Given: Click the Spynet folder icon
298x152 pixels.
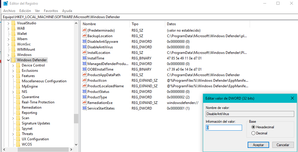Looking at the screenshot, I should 18,129.
